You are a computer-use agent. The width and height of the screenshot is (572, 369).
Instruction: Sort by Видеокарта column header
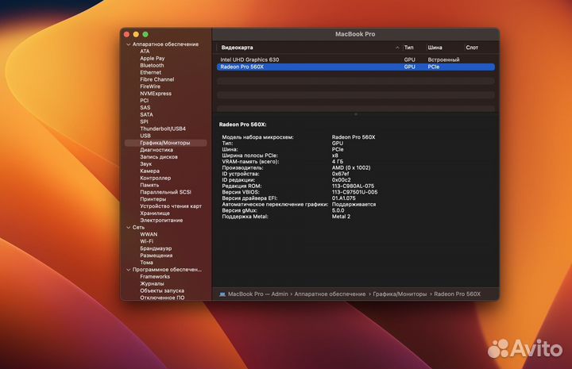(237, 48)
